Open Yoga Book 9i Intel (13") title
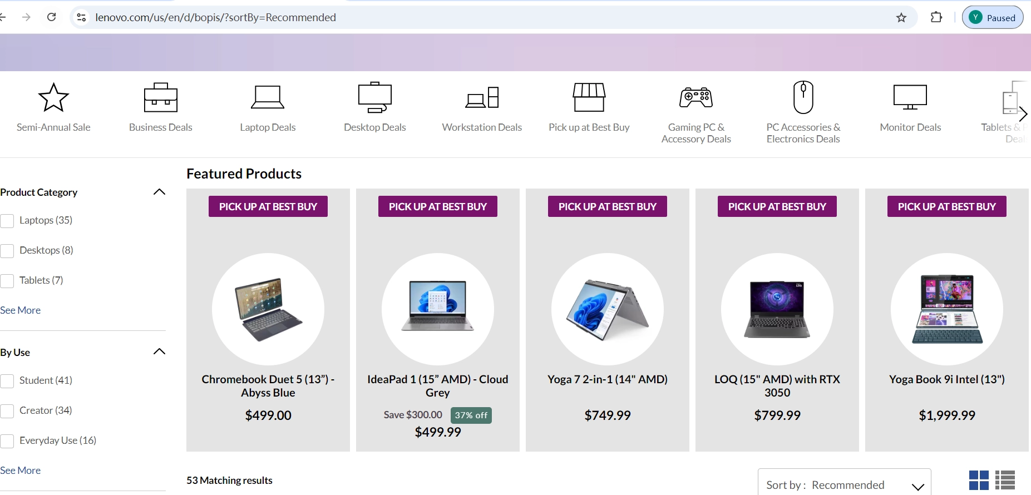Viewport: 1031px width, 495px height. 947,379
